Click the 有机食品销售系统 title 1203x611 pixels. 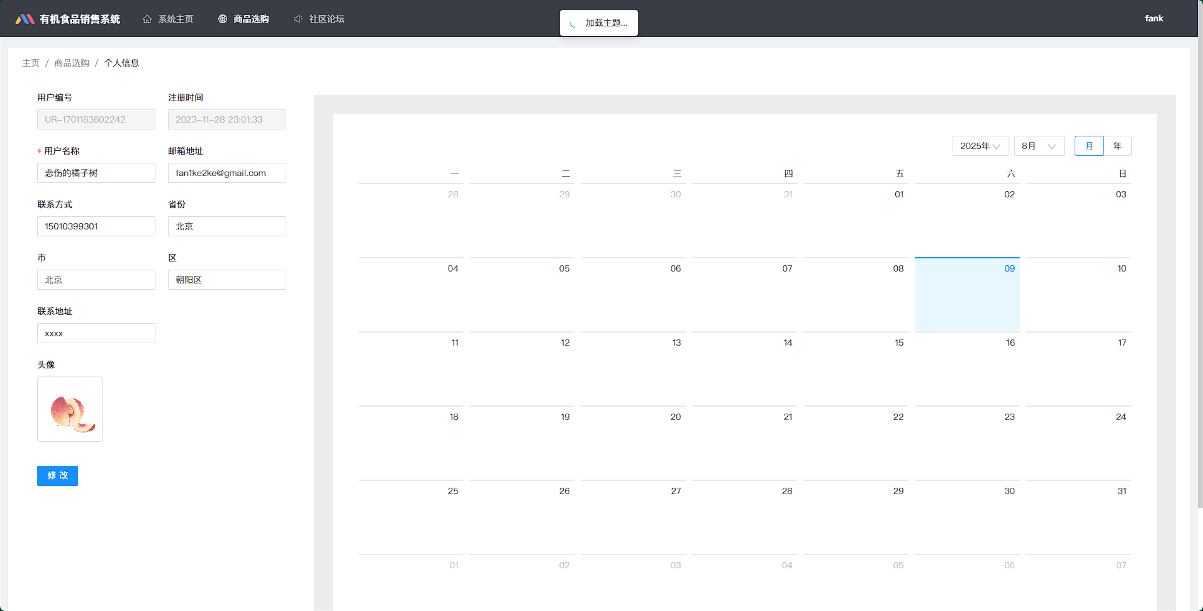click(x=80, y=19)
